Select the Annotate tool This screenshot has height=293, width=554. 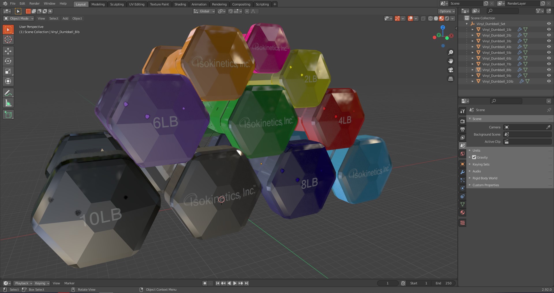pyautogui.click(x=8, y=93)
